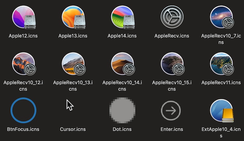Viewport: 244px width, 141px height.
Task: Select the AppleRecv.icns gear icon
Action: 172,17
